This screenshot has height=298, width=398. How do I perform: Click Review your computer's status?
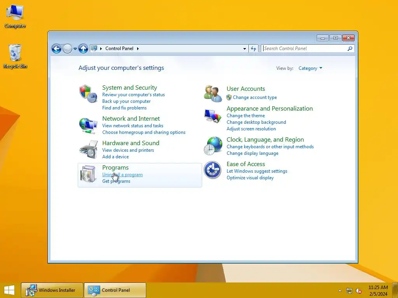click(x=134, y=95)
